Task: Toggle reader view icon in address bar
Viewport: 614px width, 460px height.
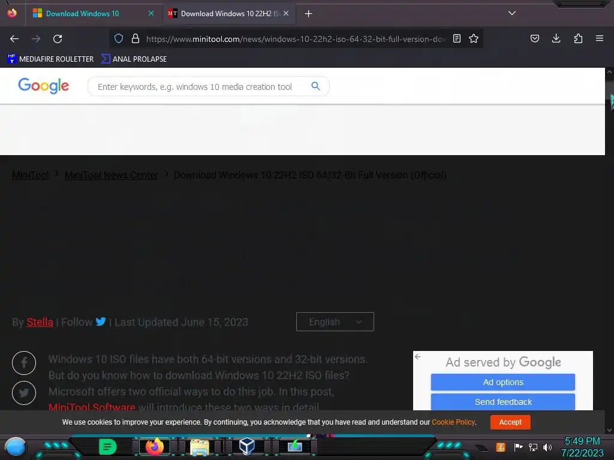Action: pos(456,38)
